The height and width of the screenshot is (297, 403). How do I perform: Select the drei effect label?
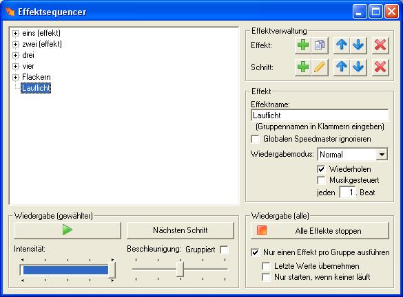28,55
